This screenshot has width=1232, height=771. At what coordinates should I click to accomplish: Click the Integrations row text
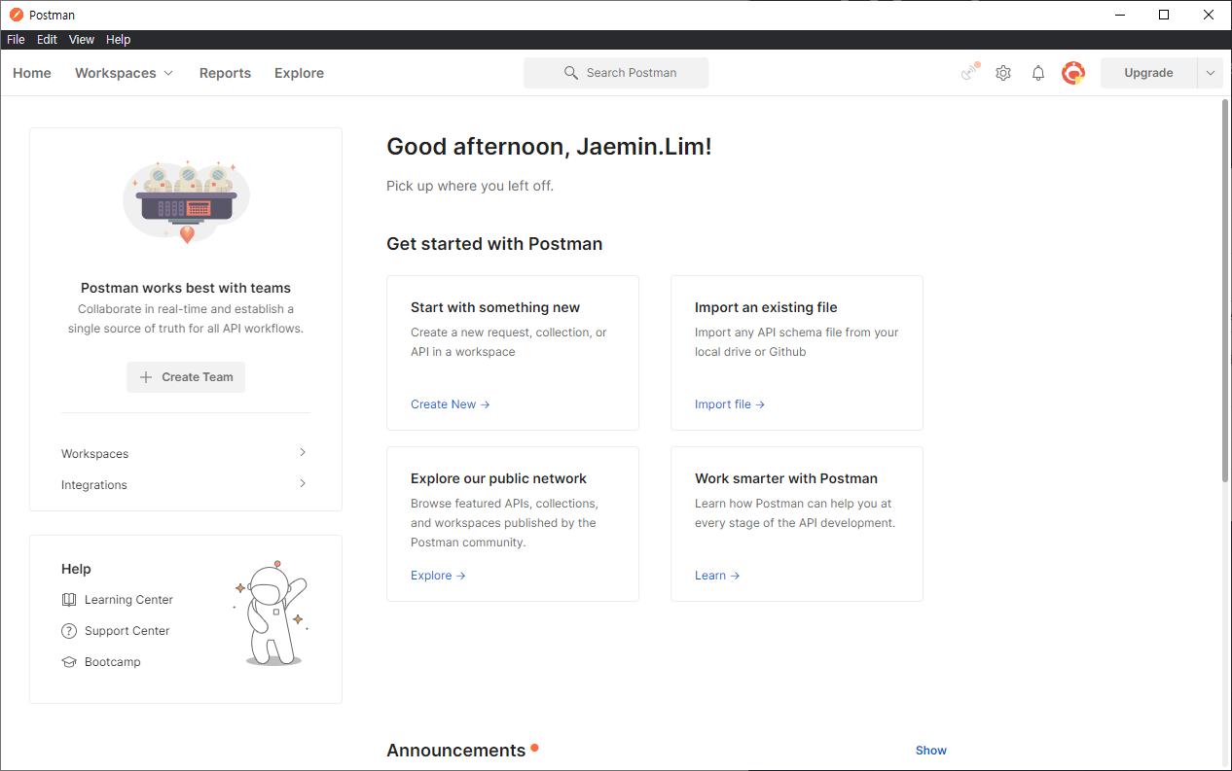94,485
